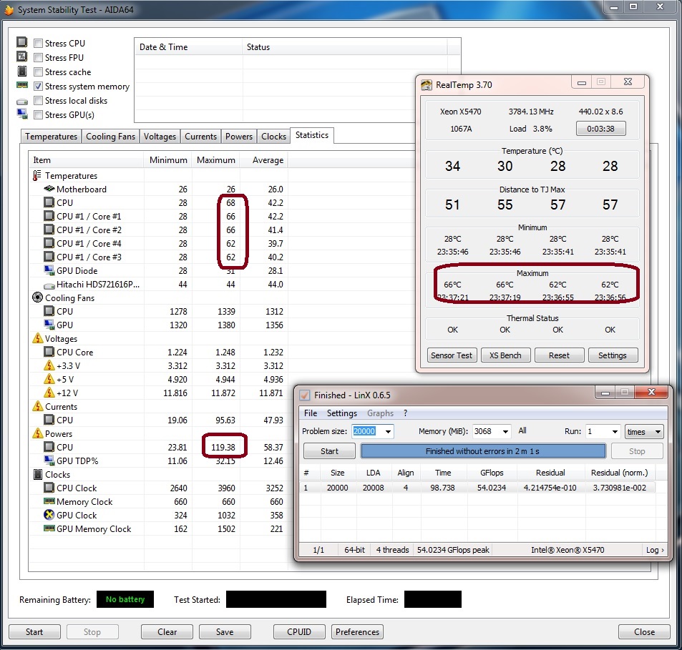Open CPUID from the AIDA64 window

(299, 631)
